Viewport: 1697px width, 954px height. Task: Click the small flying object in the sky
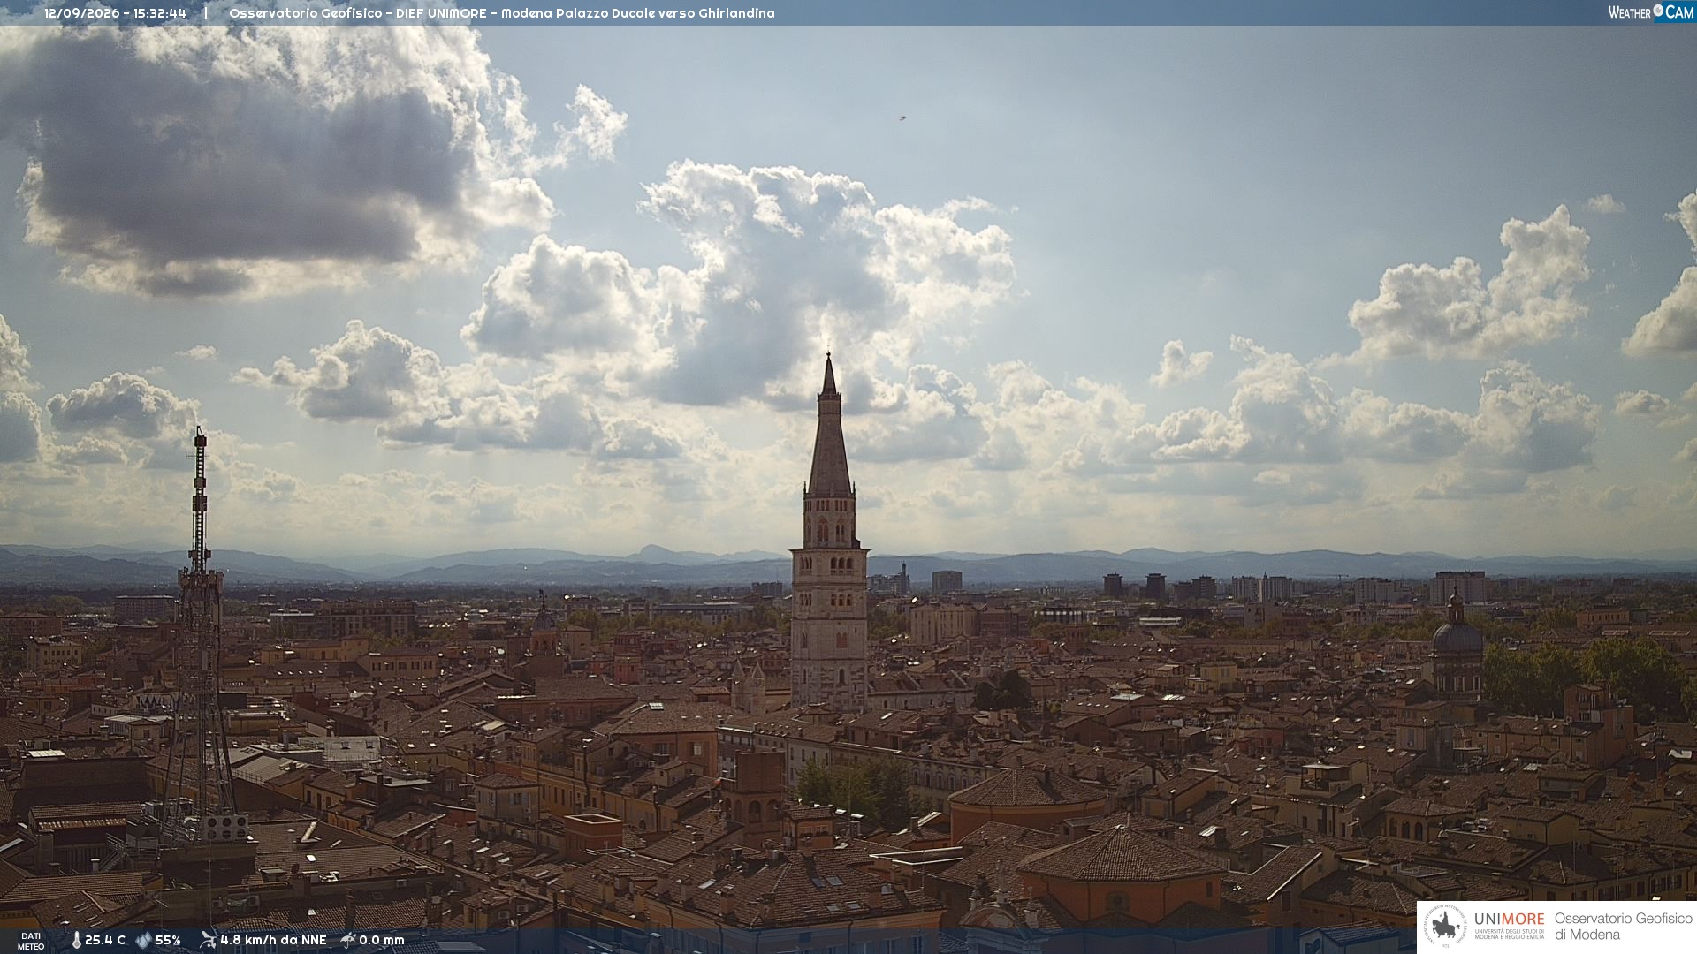(902, 117)
